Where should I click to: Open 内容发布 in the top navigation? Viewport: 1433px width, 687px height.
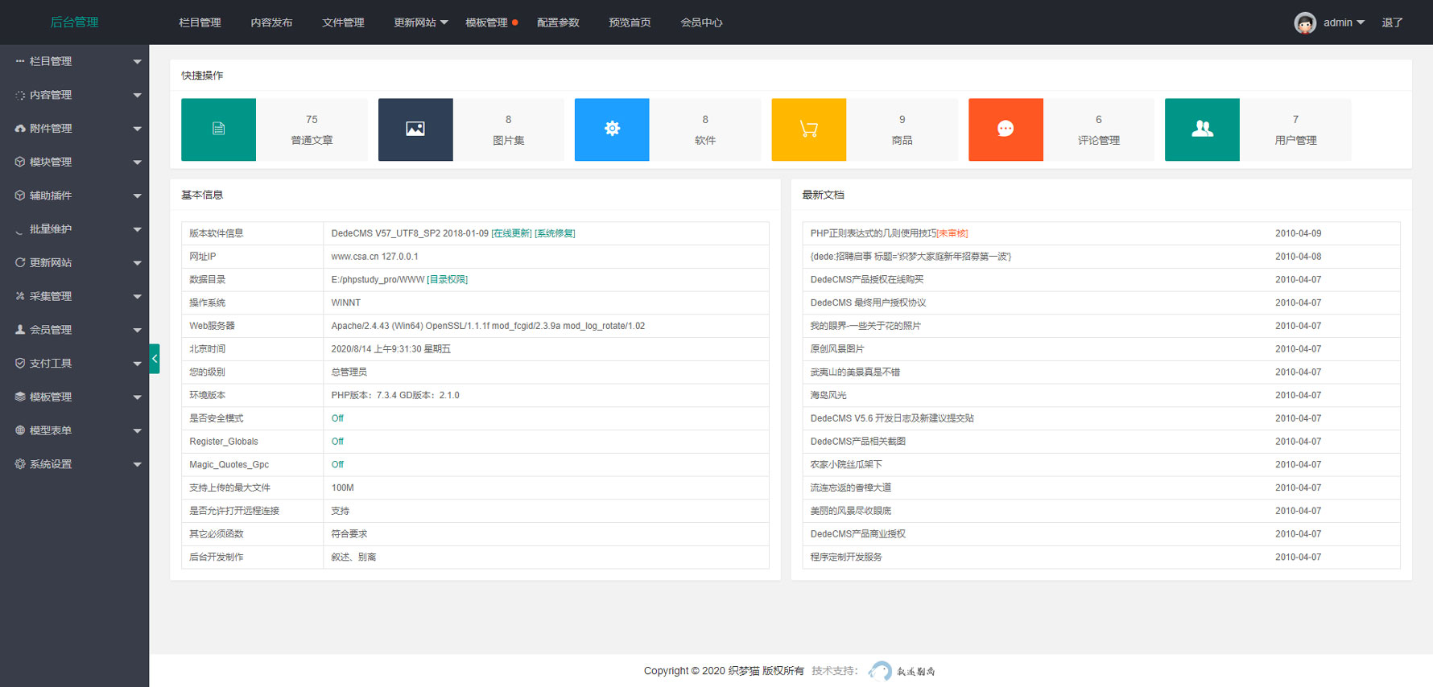pos(271,23)
